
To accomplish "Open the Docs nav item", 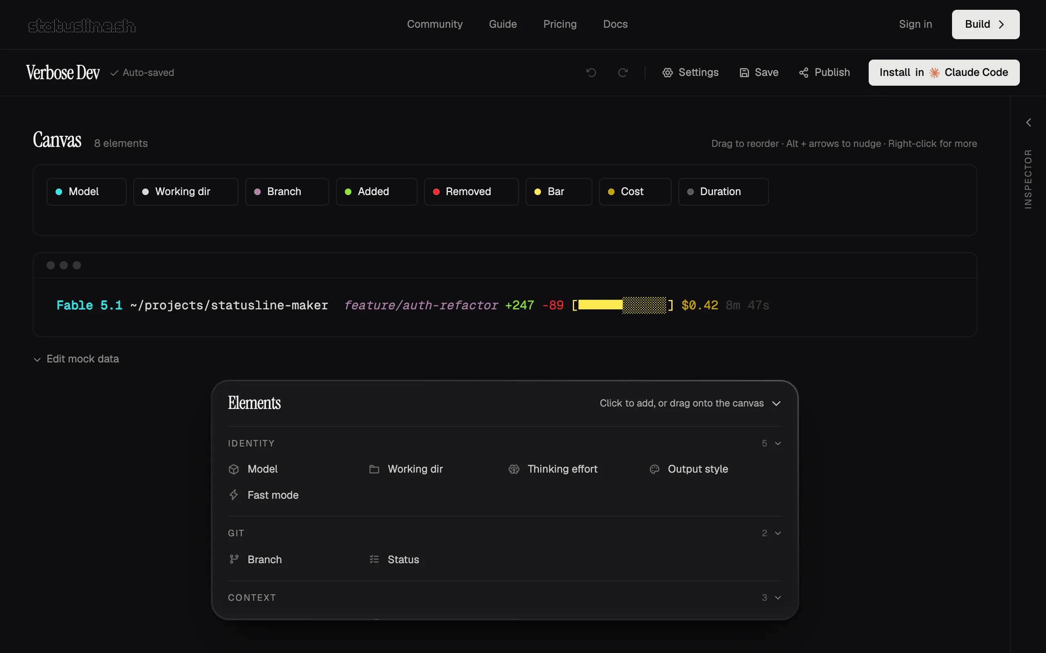I will tap(615, 24).
